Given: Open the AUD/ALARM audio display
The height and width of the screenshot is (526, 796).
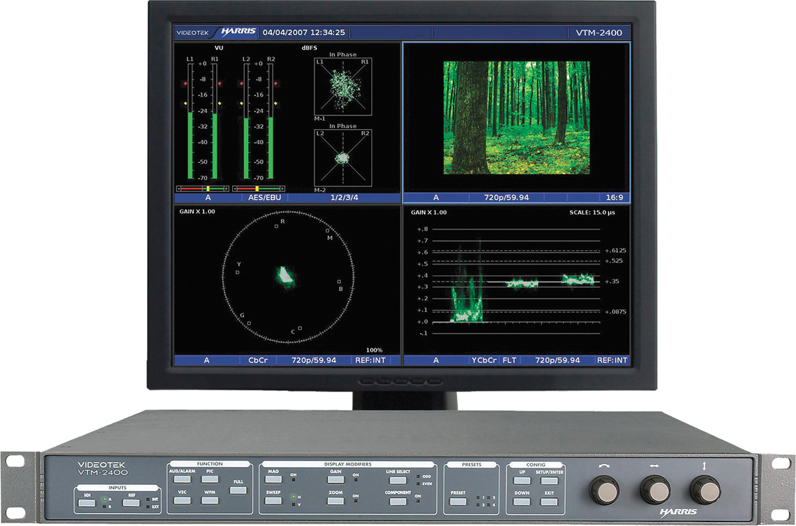Looking at the screenshot, I should coord(181,478).
